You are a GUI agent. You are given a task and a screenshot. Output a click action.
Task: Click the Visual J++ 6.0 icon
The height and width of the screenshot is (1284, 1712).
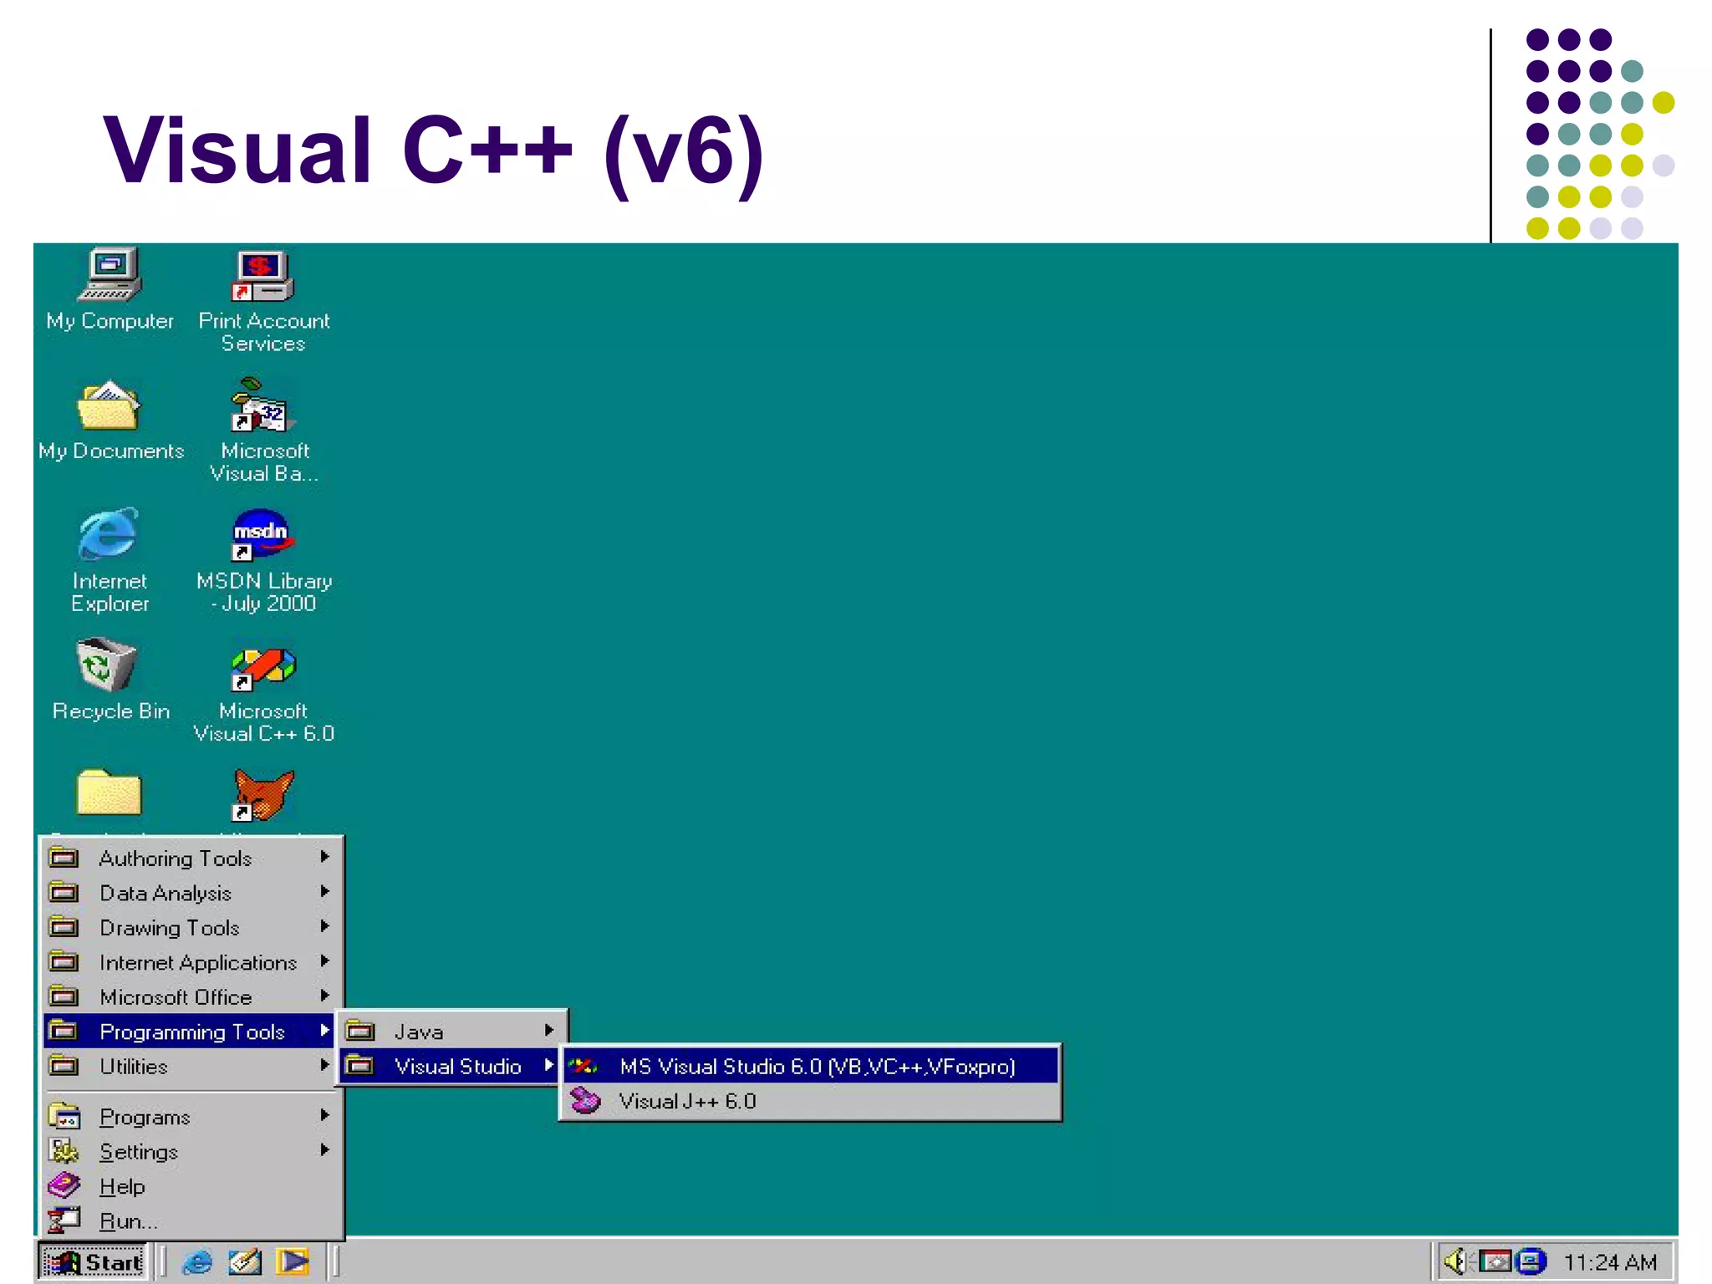[x=585, y=1101]
